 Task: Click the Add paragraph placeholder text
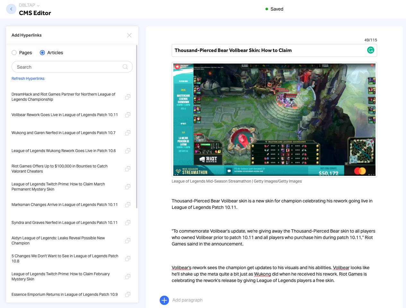[x=187, y=300]
